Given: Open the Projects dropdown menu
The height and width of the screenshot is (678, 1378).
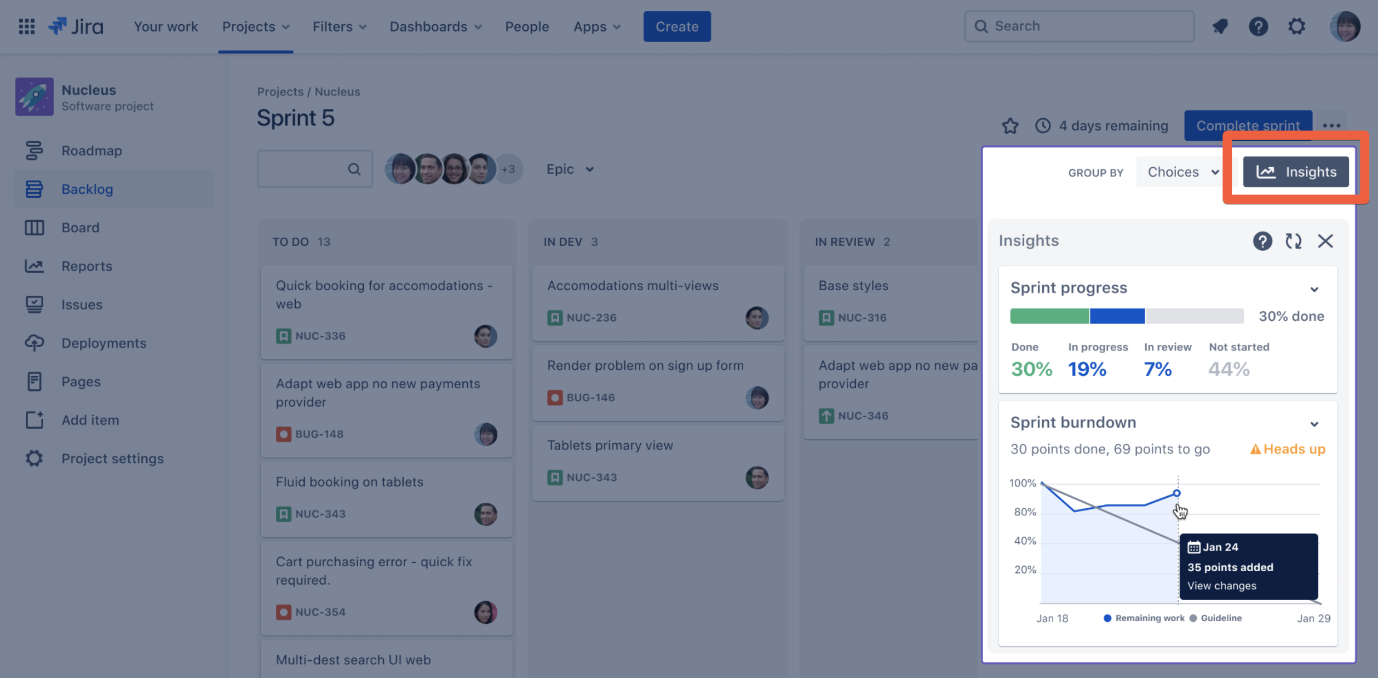Looking at the screenshot, I should pyautogui.click(x=256, y=26).
